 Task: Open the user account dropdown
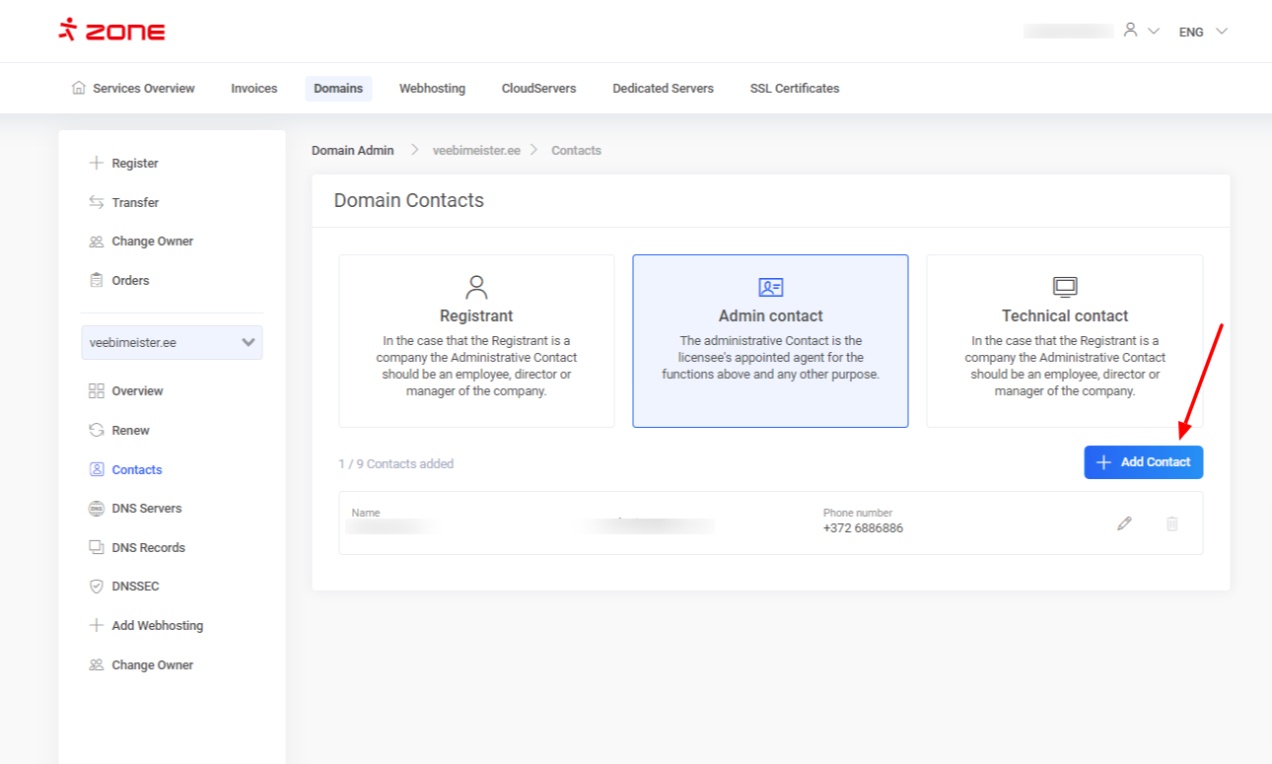pos(1141,32)
